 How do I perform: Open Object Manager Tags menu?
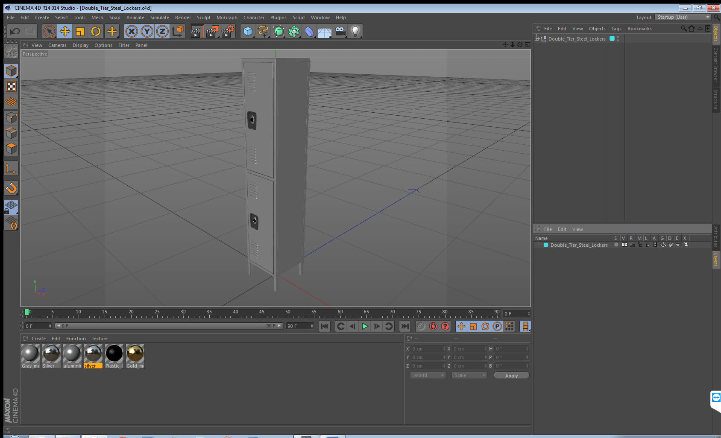[x=616, y=29]
